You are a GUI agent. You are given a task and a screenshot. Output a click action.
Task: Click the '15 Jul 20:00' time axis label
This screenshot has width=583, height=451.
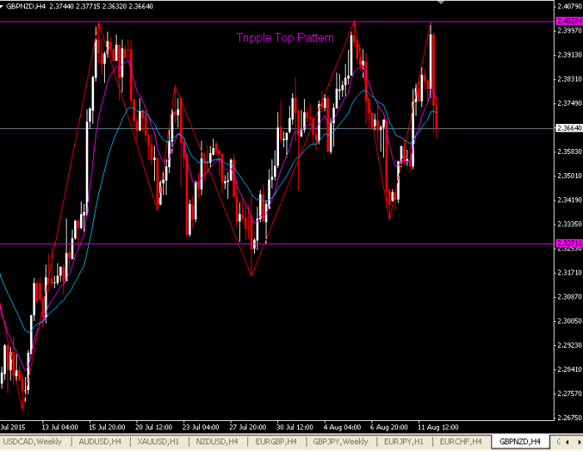tap(107, 427)
